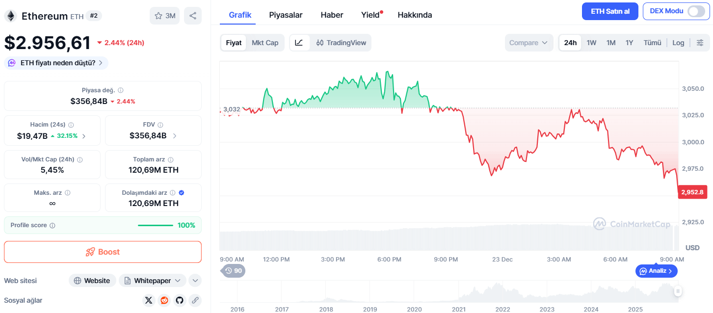
Task: Click the info icon next to FDV
Action: pos(160,125)
